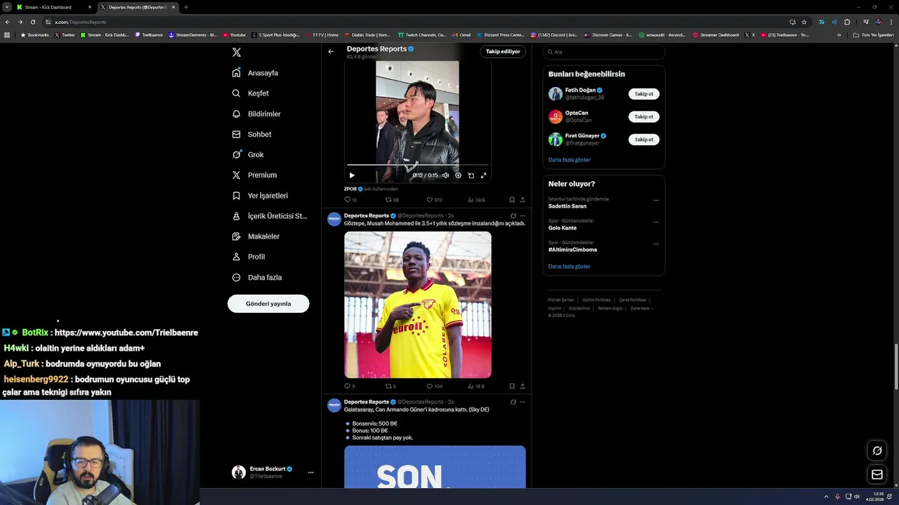899x505 pixels.
Task: Share the ZPOR video post
Action: pyautogui.click(x=523, y=200)
